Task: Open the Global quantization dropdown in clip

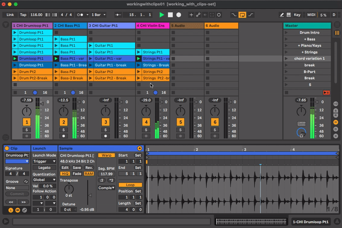Action: (45, 180)
